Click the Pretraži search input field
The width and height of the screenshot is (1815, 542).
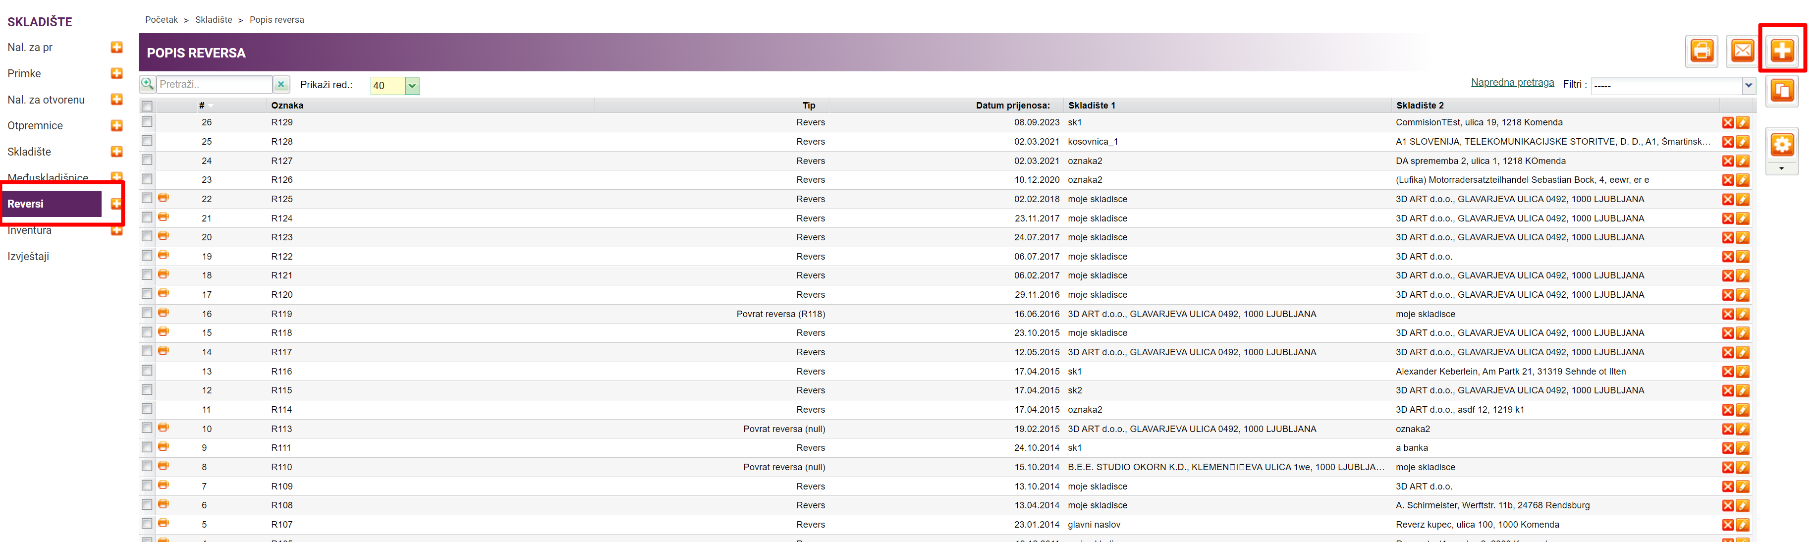pos(214,85)
